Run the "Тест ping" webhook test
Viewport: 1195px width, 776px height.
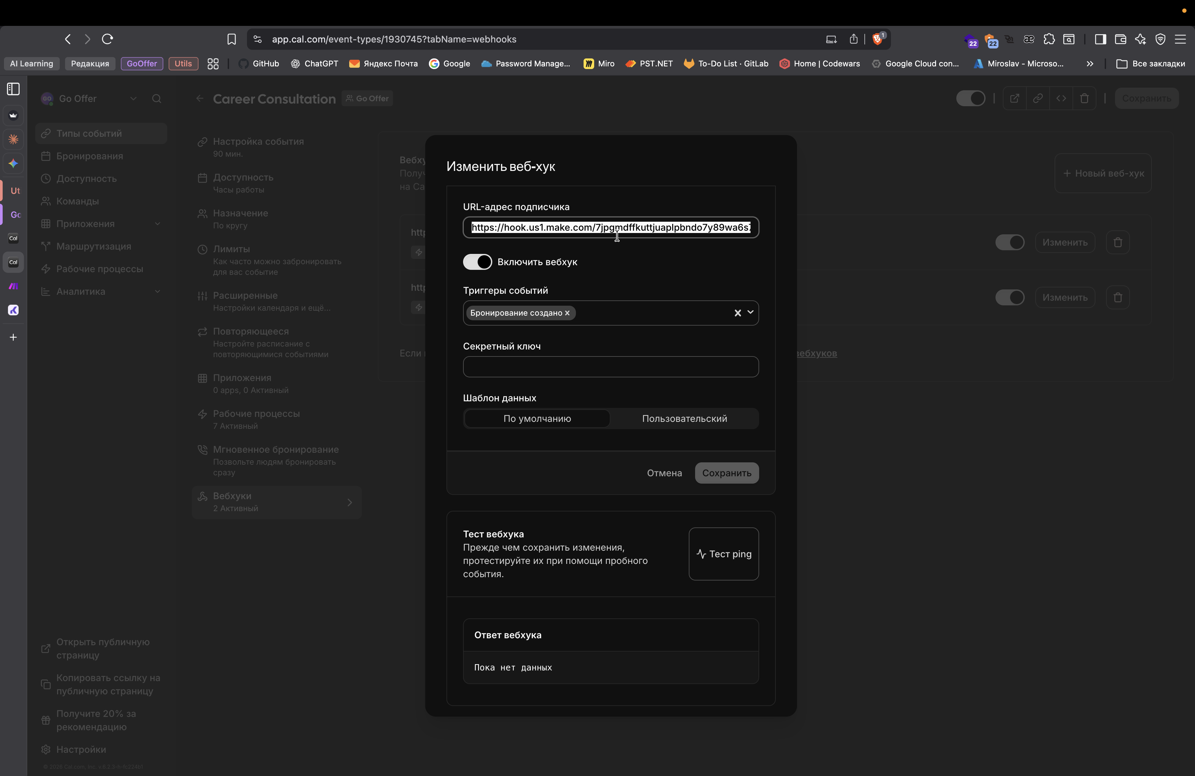pyautogui.click(x=724, y=554)
